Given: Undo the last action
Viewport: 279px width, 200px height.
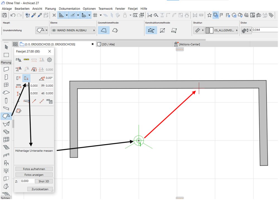Looking at the screenshot, I should [x=13, y=15].
